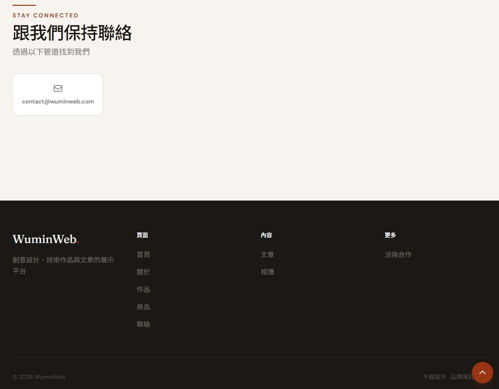Click the 跟我們保持聯絡 heading
499x389 pixels.
[x=72, y=33]
